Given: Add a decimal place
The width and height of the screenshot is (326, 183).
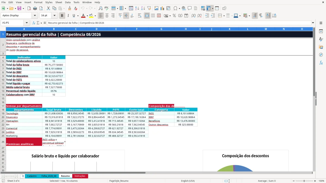Looking at the screenshot, I should (193, 16).
